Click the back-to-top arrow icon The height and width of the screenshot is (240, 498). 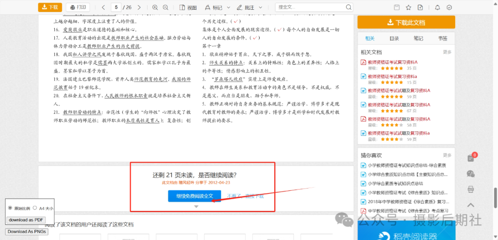click(470, 205)
